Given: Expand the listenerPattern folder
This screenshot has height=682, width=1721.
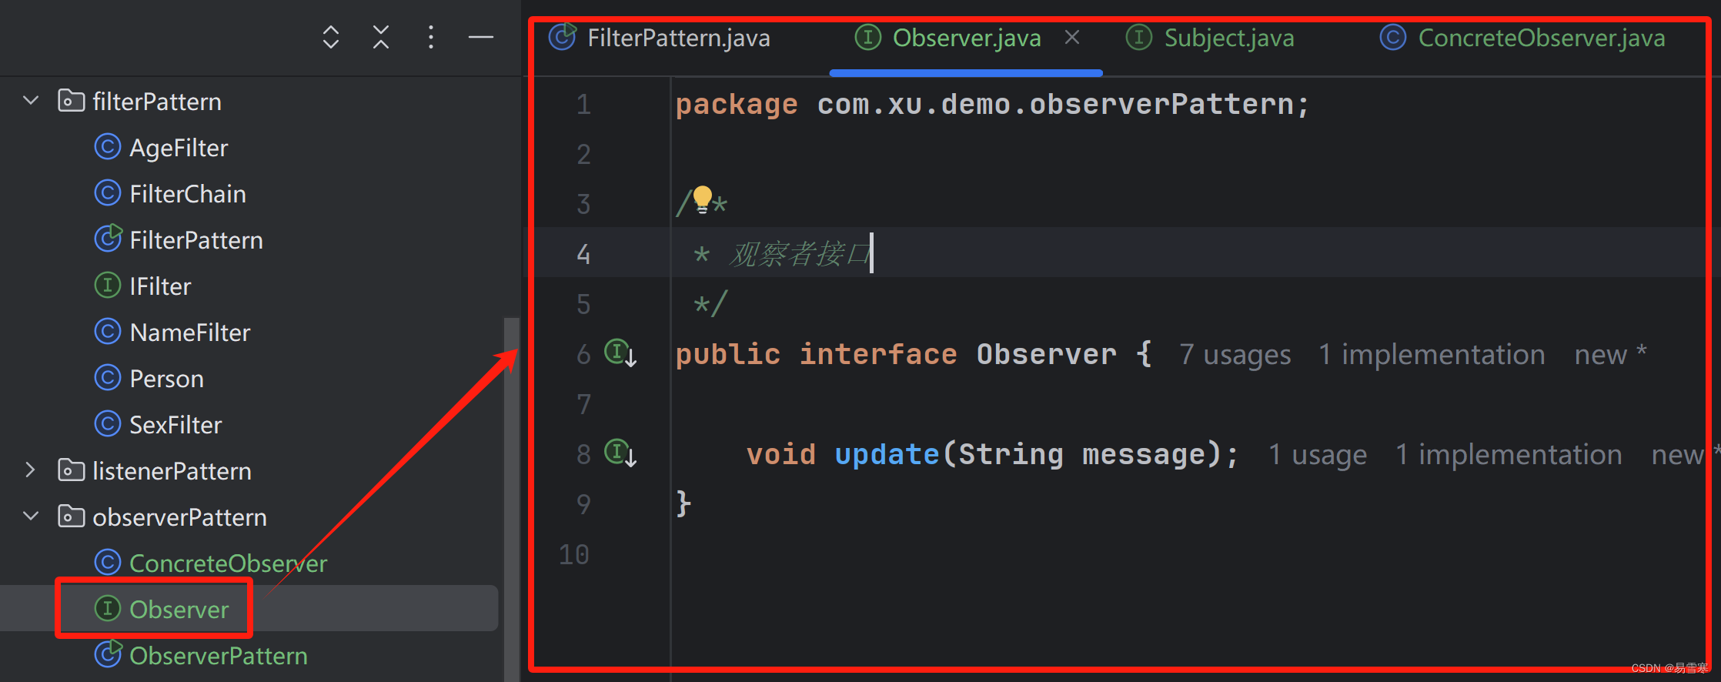Looking at the screenshot, I should pos(31,470).
